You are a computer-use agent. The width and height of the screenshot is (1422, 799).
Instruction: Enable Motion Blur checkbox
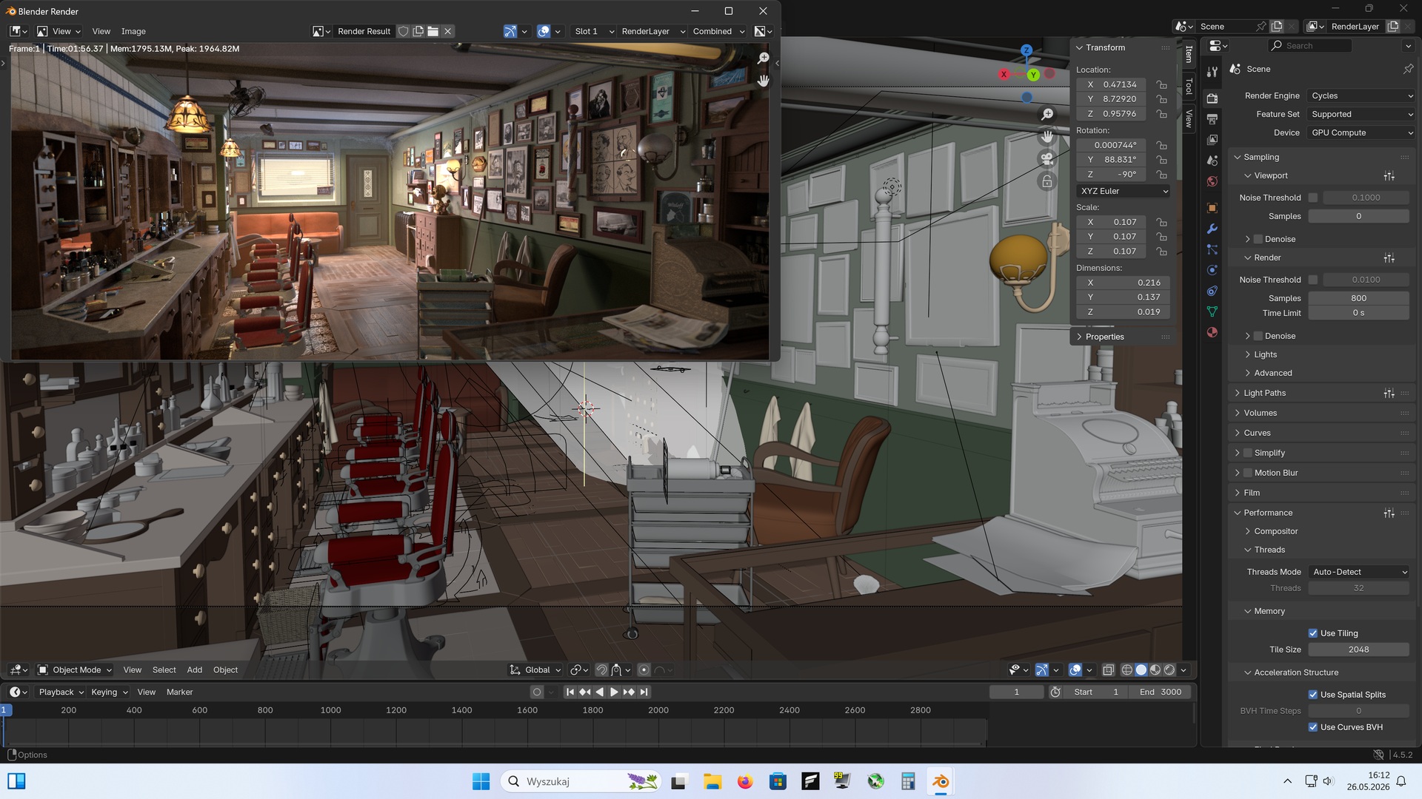pyautogui.click(x=1248, y=473)
